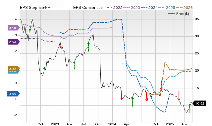Select the green surprise arrow near November 2023
The height and width of the screenshot is (126, 212).
104,86
